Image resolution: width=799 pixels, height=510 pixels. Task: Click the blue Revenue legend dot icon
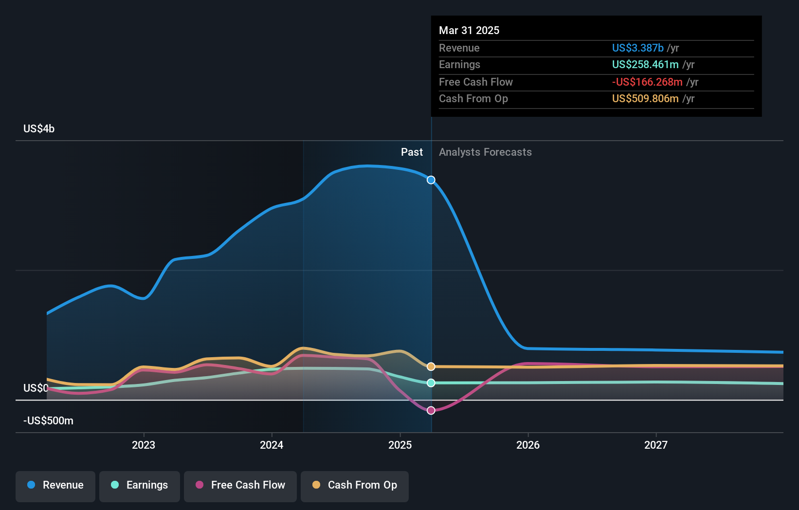coord(31,485)
